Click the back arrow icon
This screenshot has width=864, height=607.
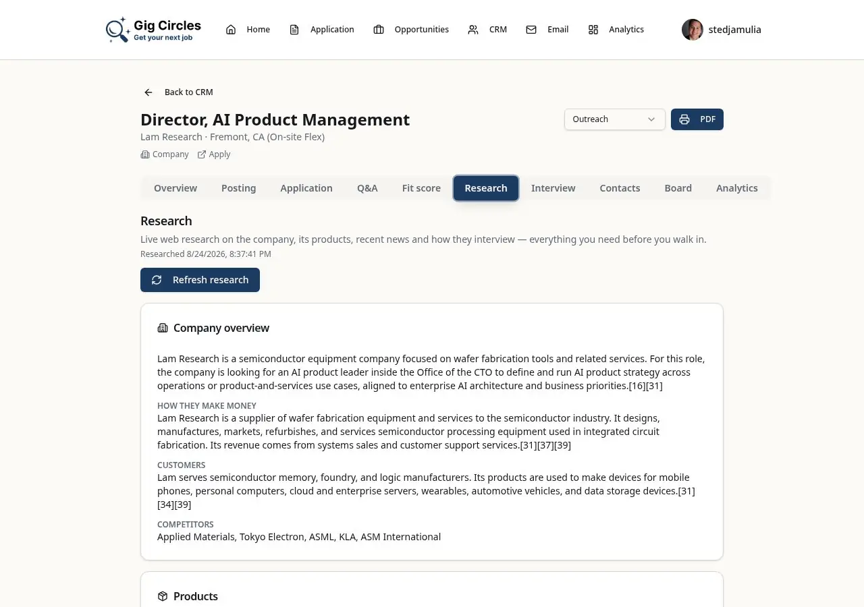click(148, 92)
